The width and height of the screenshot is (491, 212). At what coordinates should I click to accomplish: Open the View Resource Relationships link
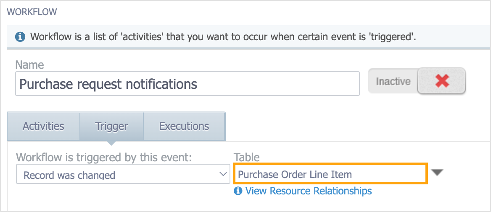[309, 191]
